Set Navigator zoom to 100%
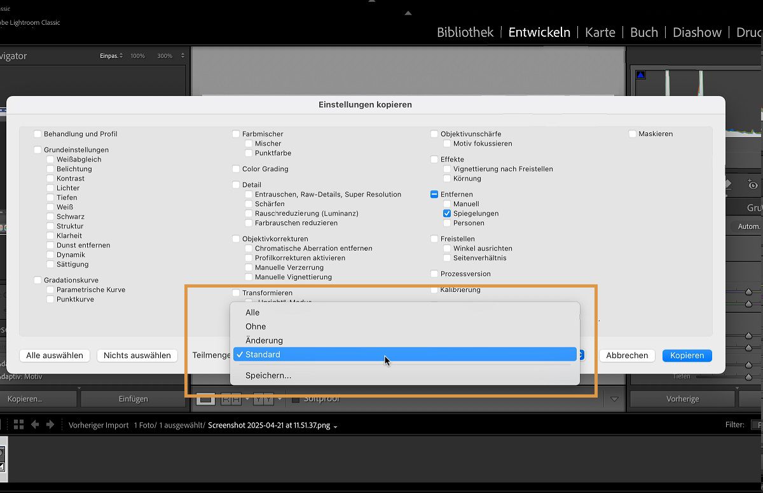 point(137,55)
